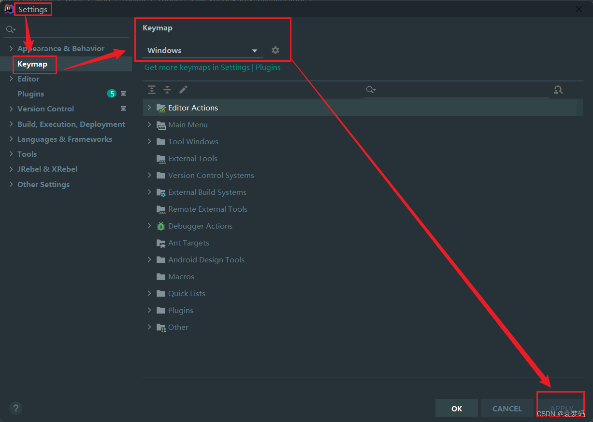Click the Version Control project-level icon
The image size is (593, 422).
click(123, 109)
